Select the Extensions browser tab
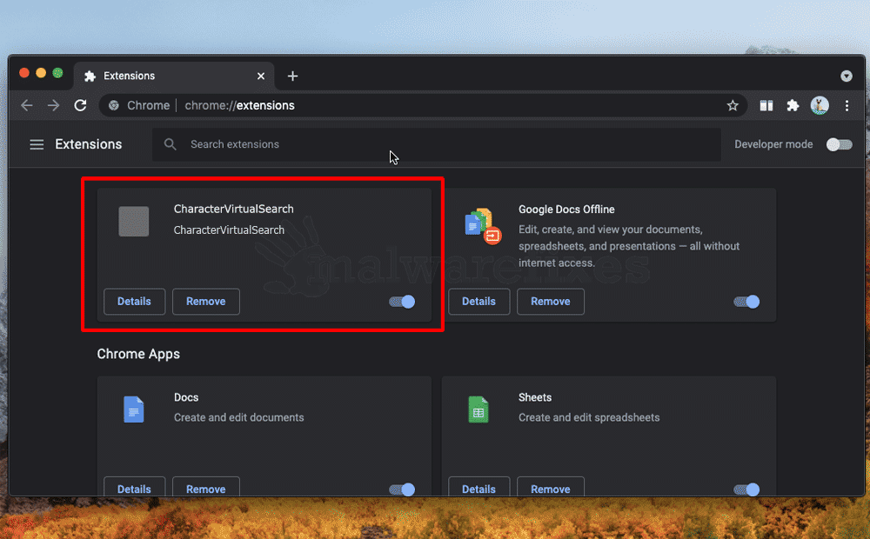The height and width of the screenshot is (539, 870). 174,76
